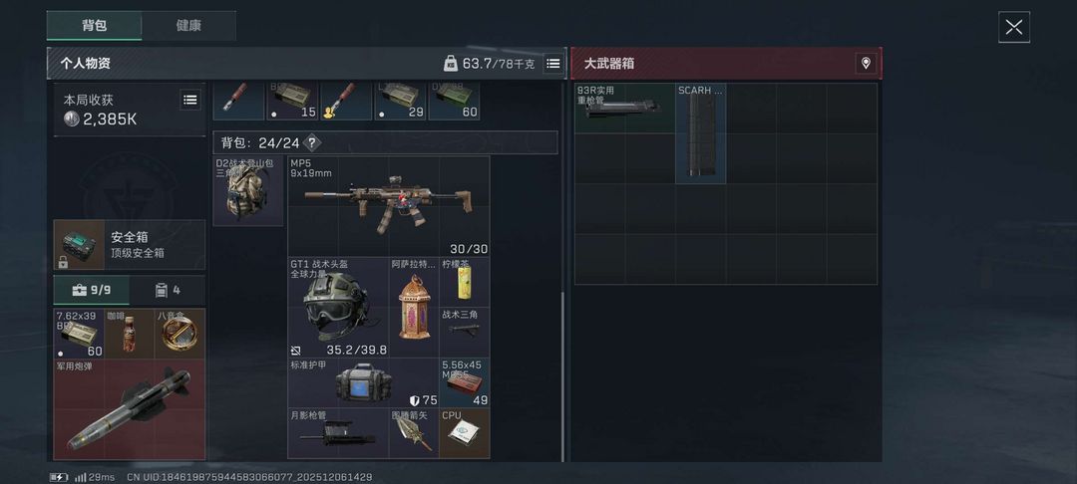
Task: Select the CPU item in backpack
Action: point(465,433)
